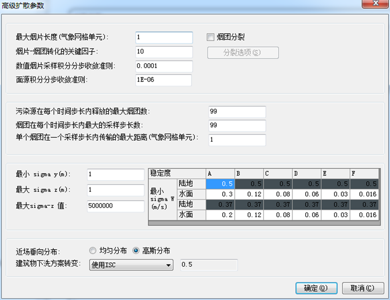Viewport: 390px width, 300px height.
Task: Select stability A first 陆地 cell
Action: 220,184
